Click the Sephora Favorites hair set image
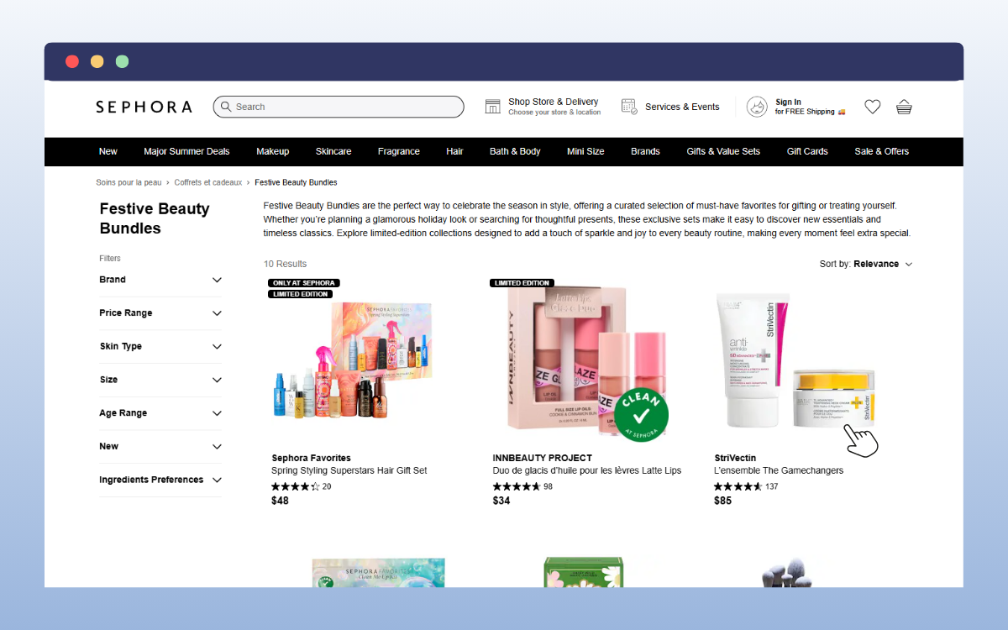This screenshot has height=630, width=1008. [x=351, y=361]
